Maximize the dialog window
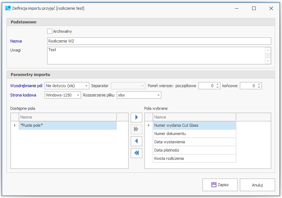This screenshot has height=198, width=282. point(254,8)
